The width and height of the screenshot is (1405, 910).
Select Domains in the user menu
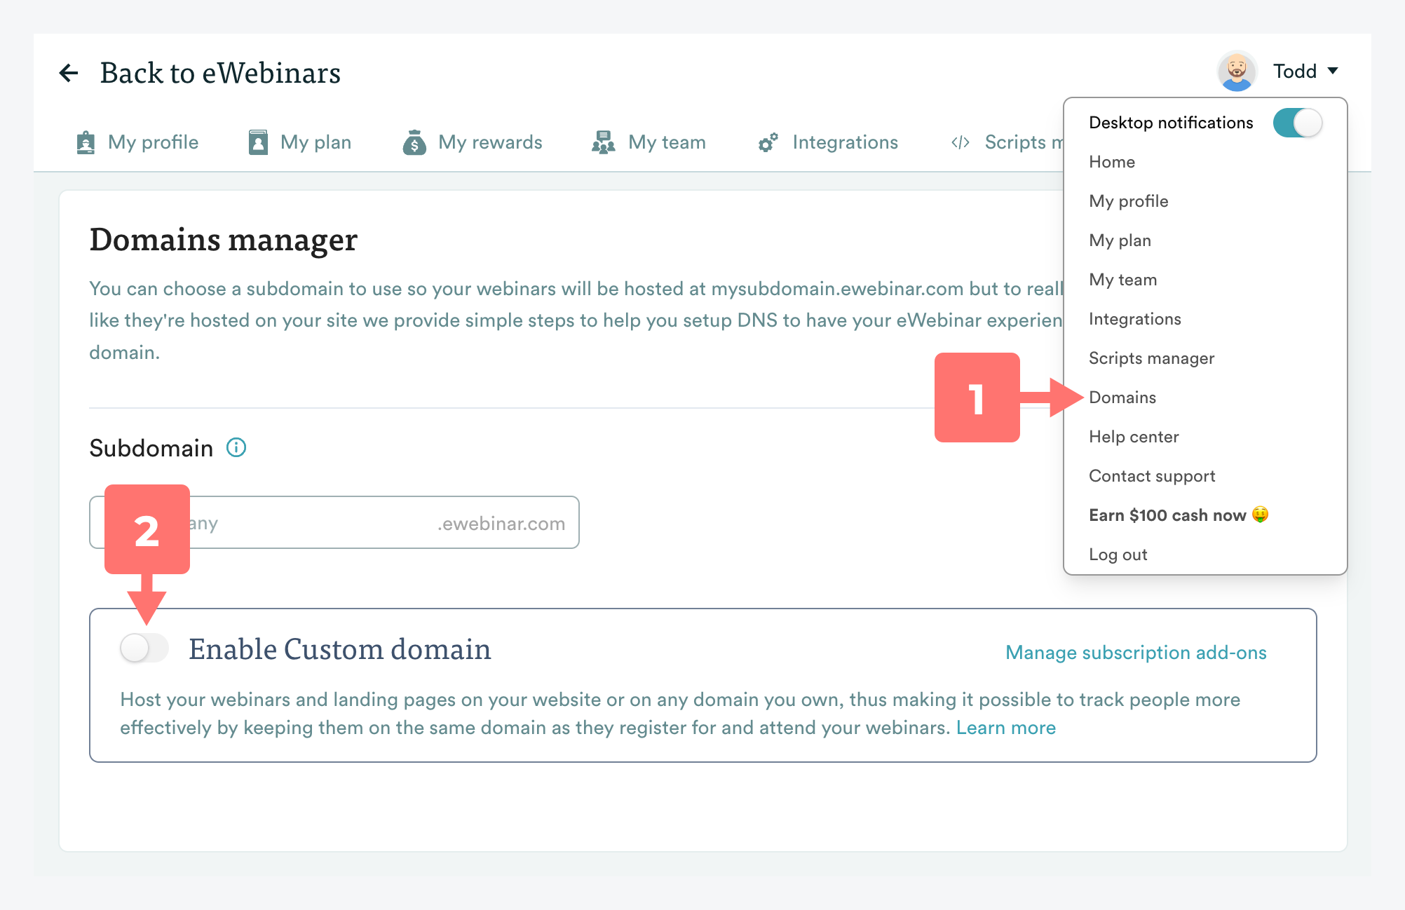(x=1122, y=398)
